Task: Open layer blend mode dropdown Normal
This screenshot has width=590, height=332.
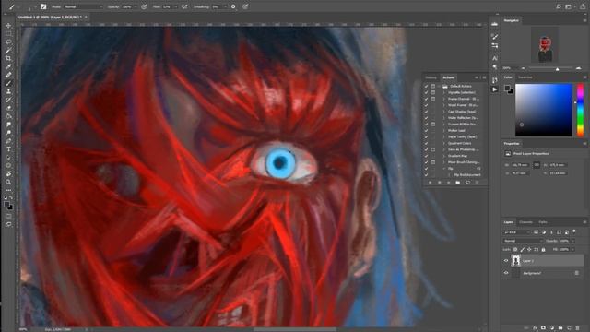Action: 523,241
